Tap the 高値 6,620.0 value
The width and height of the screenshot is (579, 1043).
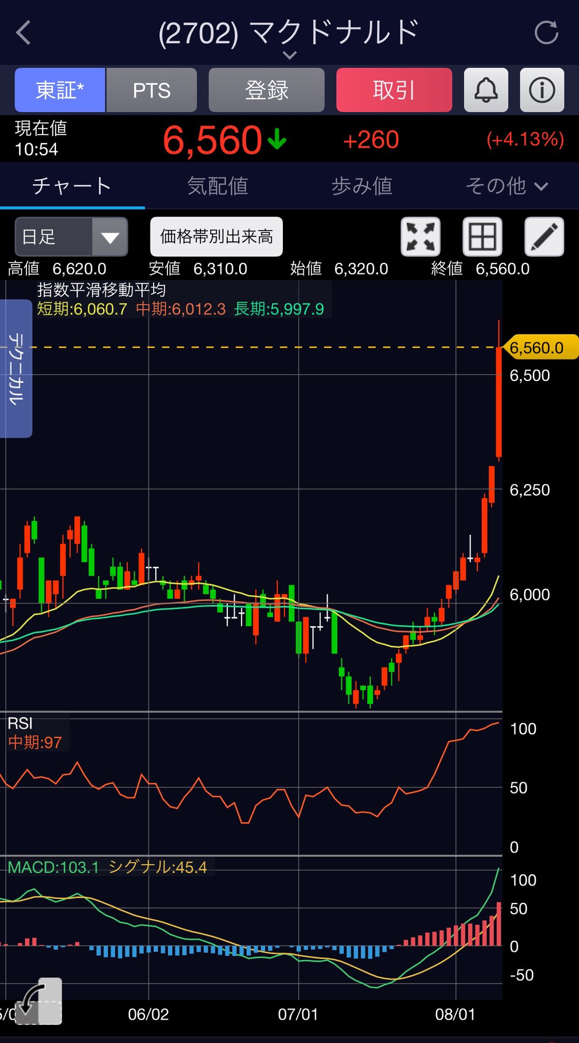pyautogui.click(x=57, y=268)
